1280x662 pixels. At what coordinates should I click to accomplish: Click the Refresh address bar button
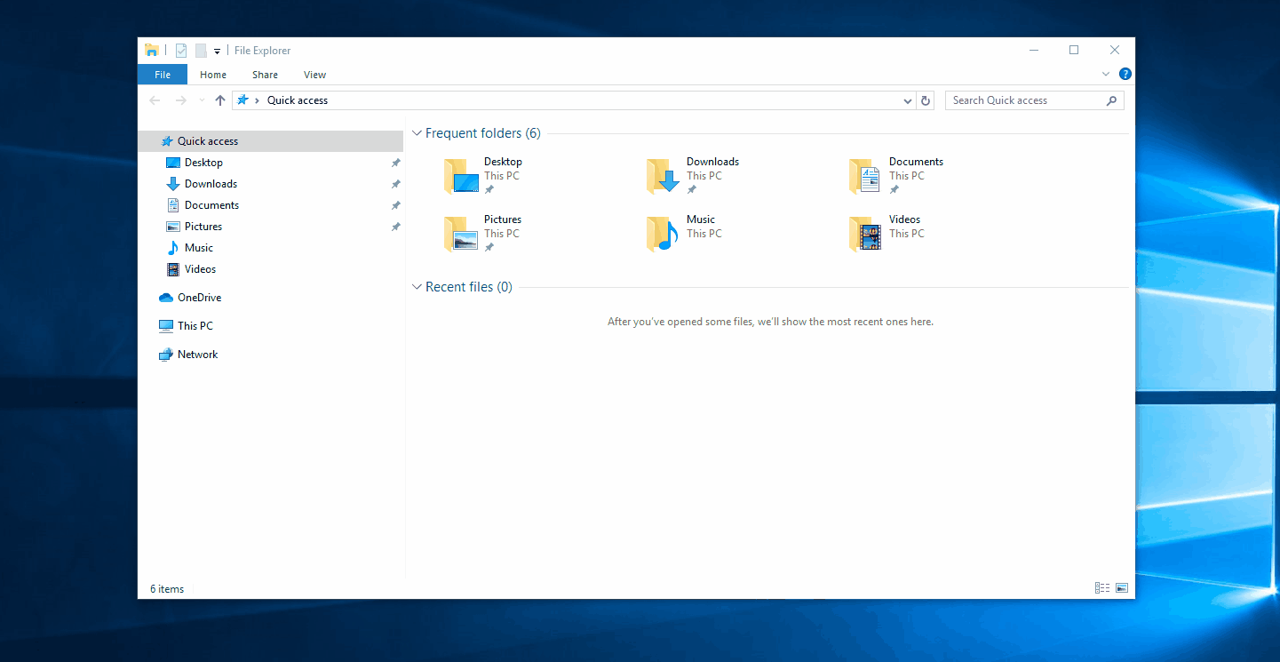click(926, 101)
